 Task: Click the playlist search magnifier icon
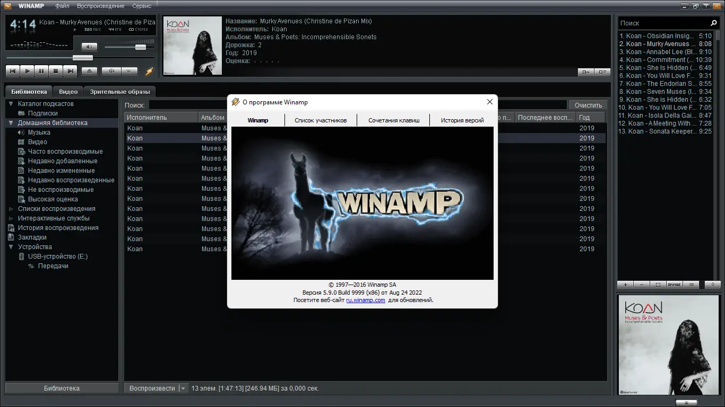pyautogui.click(x=714, y=23)
